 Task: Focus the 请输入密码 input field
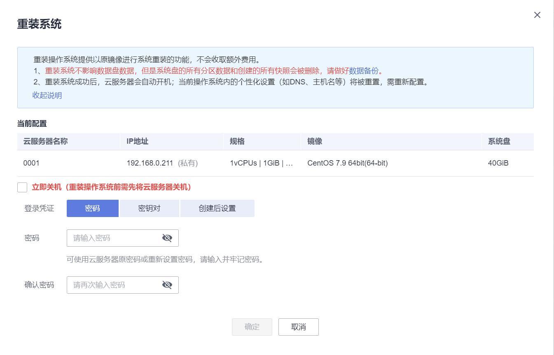[x=113, y=238]
